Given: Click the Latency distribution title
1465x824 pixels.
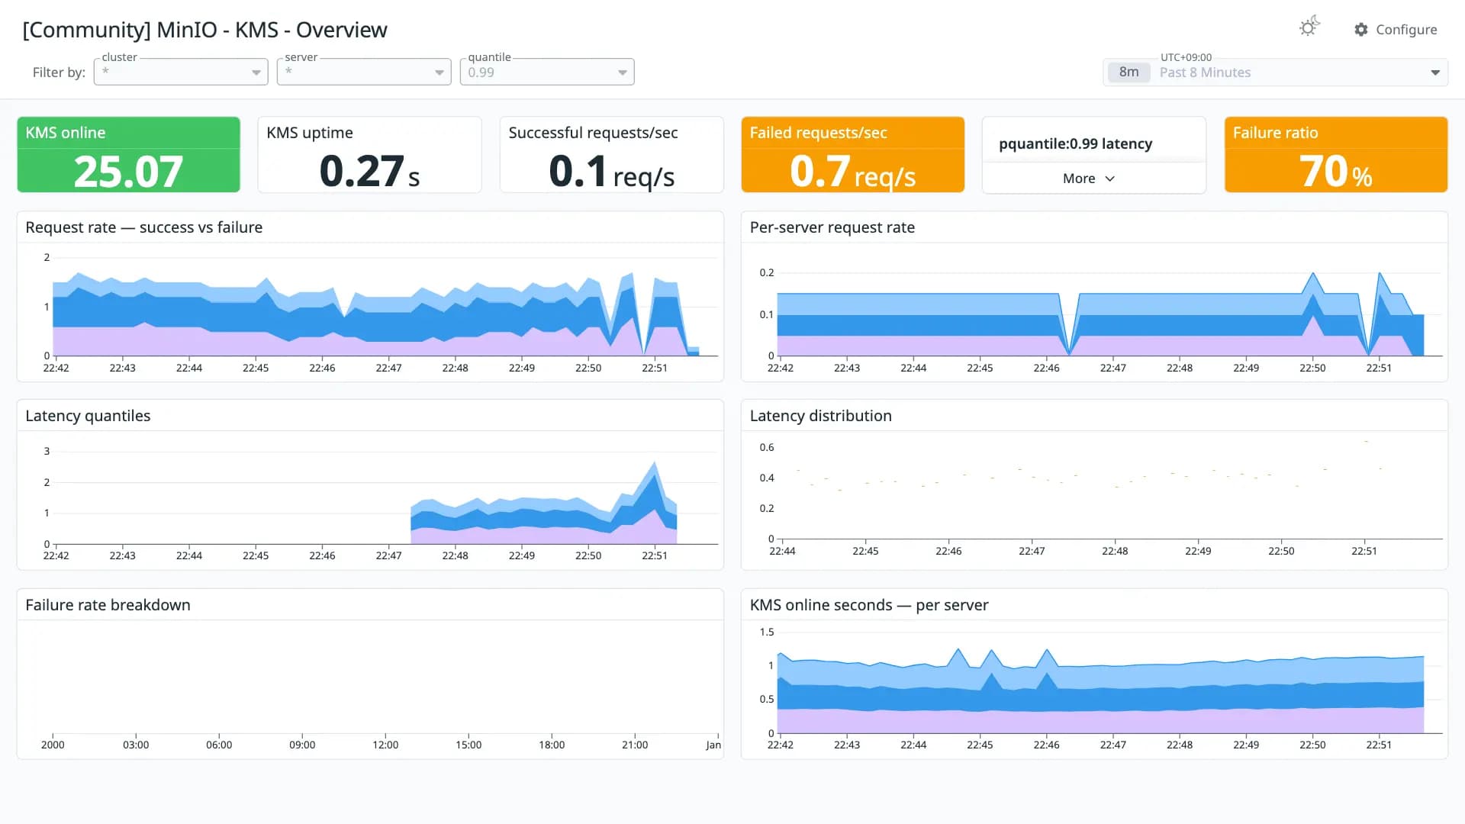Looking at the screenshot, I should click(820, 416).
